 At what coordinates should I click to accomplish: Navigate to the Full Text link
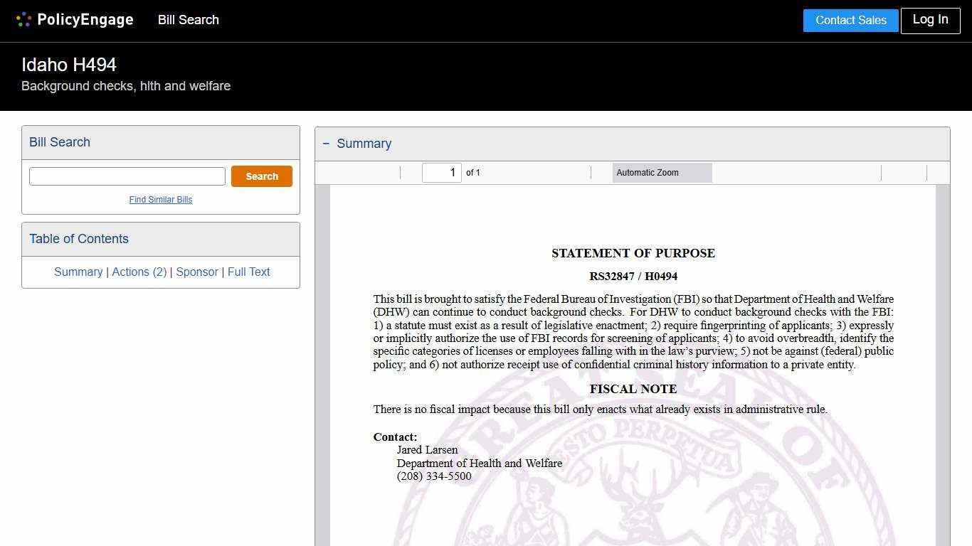pyautogui.click(x=249, y=272)
